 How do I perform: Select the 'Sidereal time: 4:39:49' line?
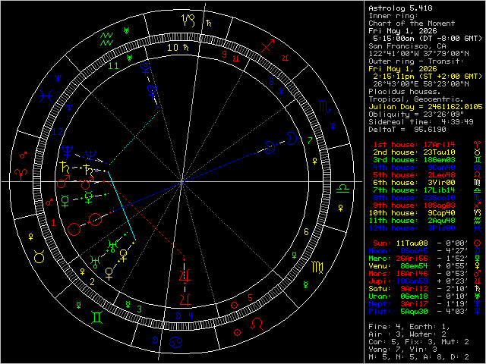point(421,122)
